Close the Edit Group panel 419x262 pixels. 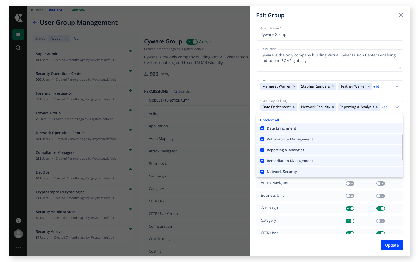pos(401,15)
